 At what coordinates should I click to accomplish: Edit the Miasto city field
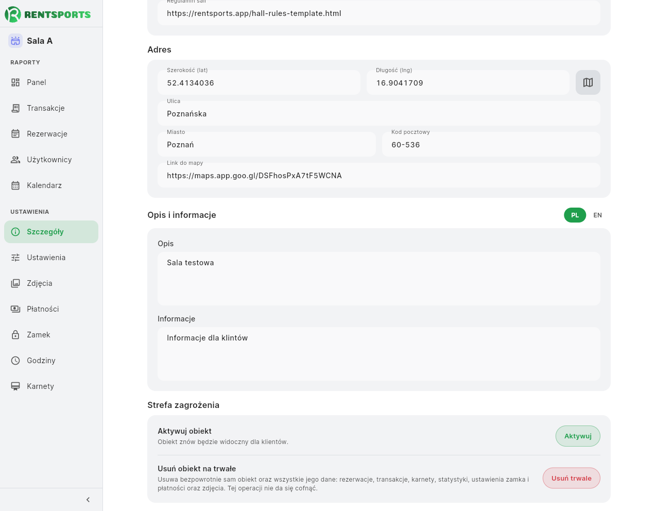click(x=267, y=144)
